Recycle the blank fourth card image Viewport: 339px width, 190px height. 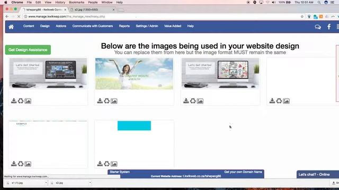(279, 101)
